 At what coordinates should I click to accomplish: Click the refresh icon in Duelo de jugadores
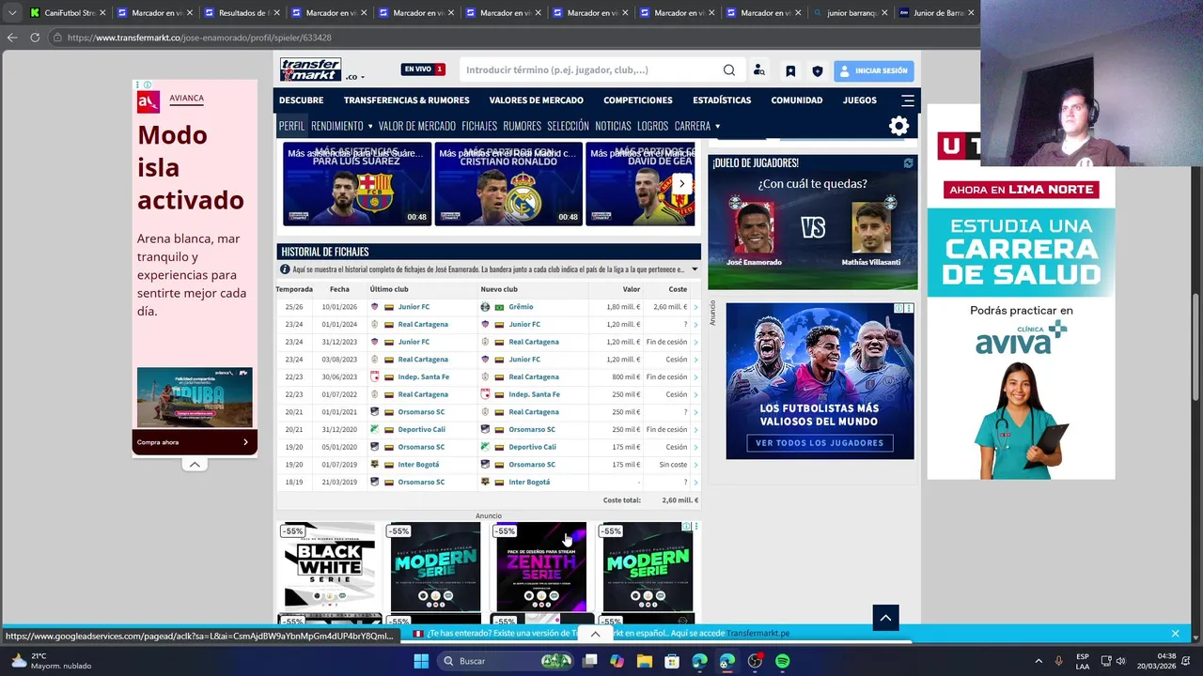908,163
